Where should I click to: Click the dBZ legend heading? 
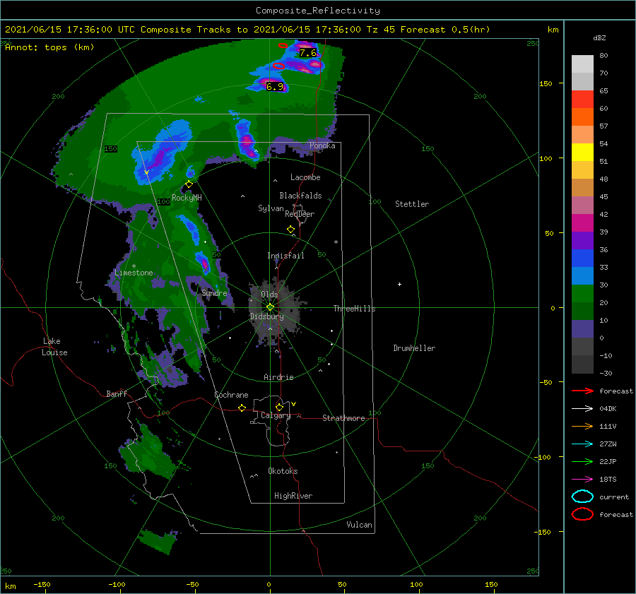(599, 37)
